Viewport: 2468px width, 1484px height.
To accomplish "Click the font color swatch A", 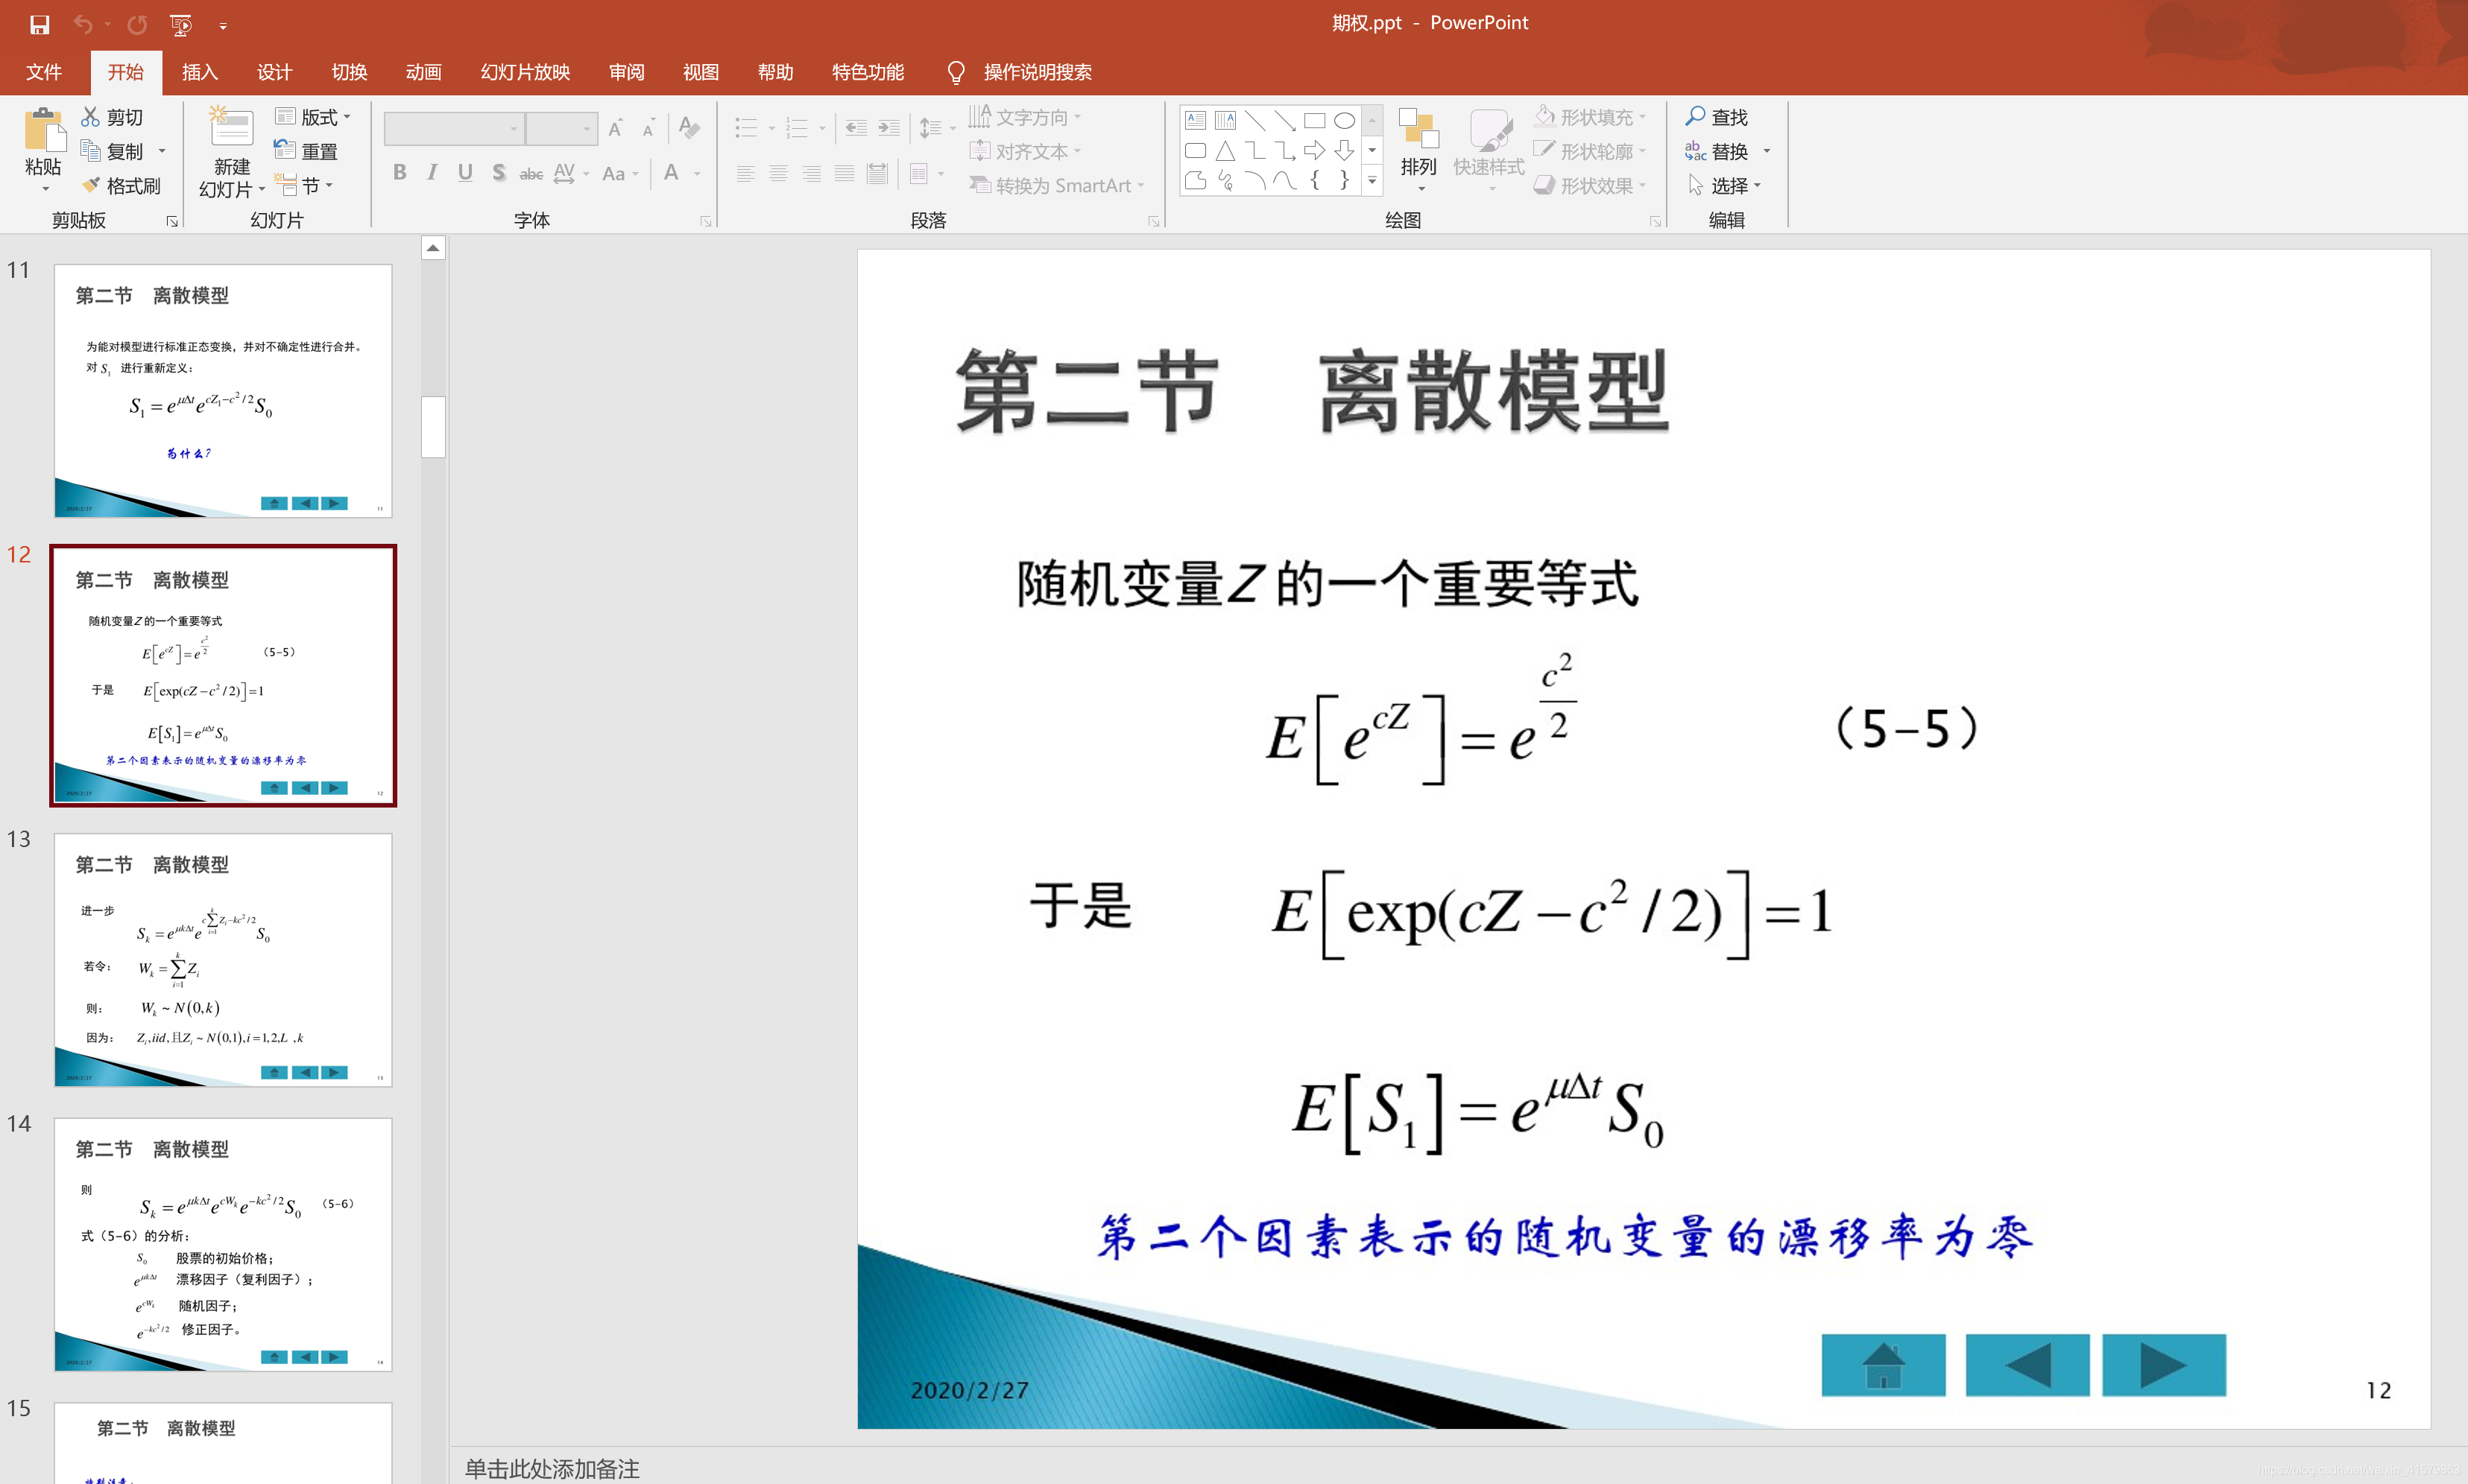I will [x=672, y=172].
